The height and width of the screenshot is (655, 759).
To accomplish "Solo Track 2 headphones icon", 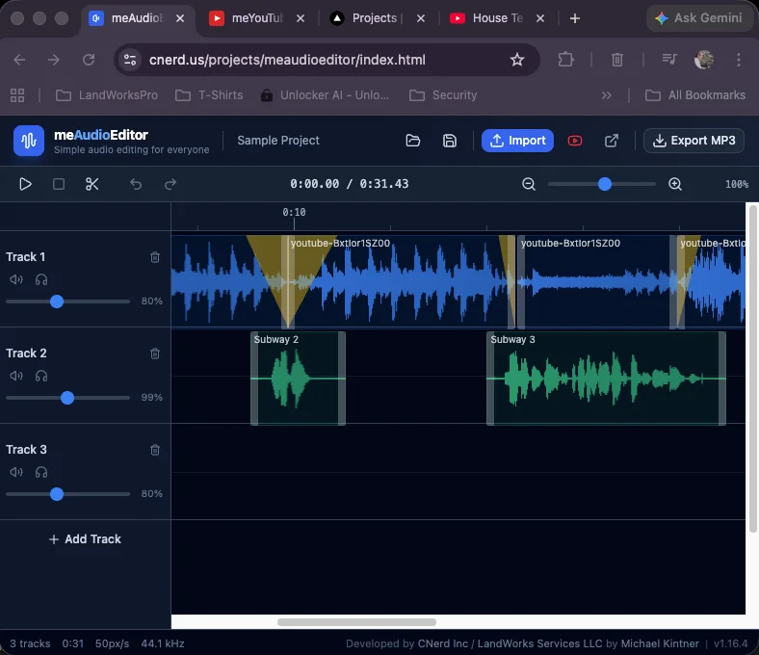I will click(41, 376).
